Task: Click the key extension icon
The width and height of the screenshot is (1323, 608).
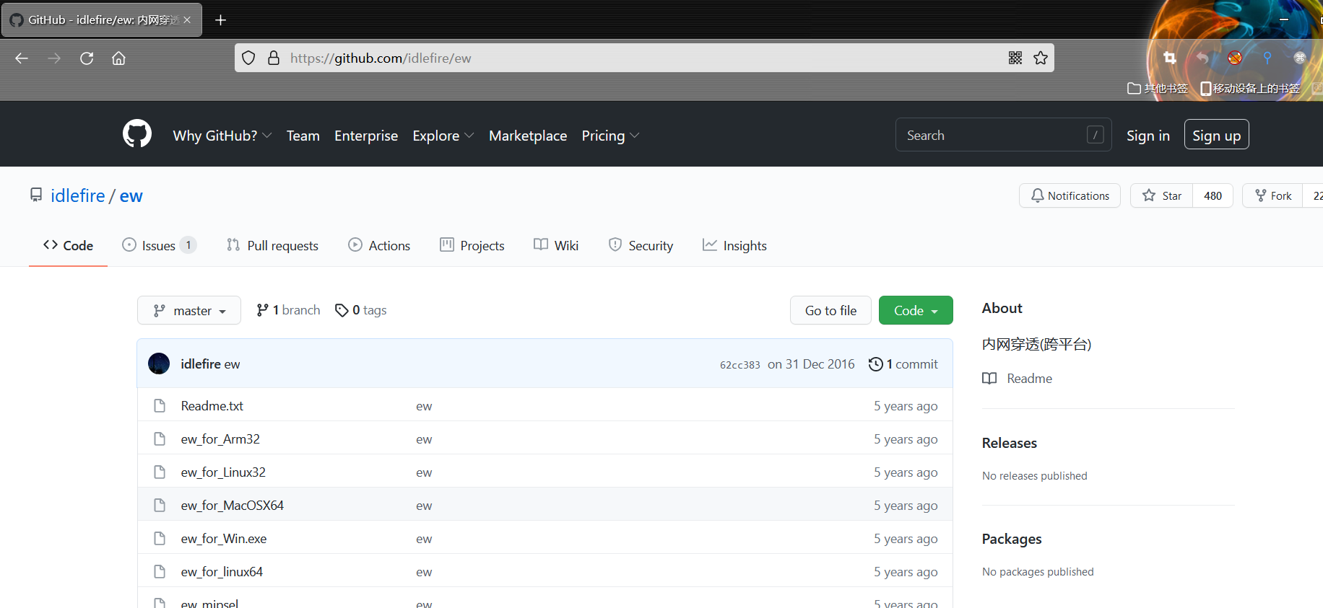Action: tap(1267, 58)
